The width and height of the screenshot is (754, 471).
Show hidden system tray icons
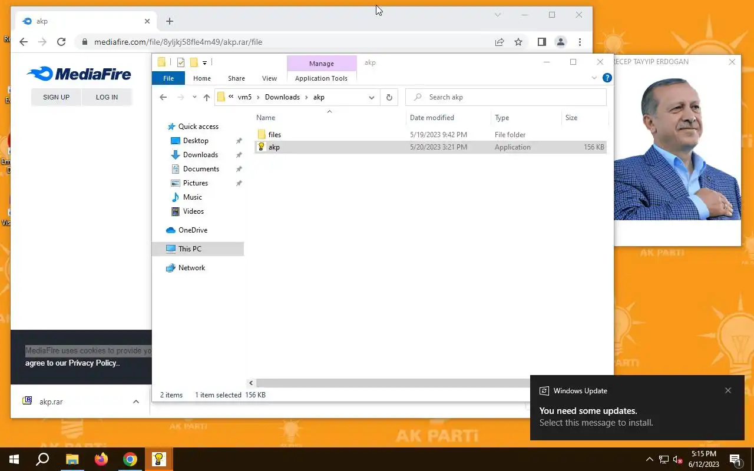(649, 459)
